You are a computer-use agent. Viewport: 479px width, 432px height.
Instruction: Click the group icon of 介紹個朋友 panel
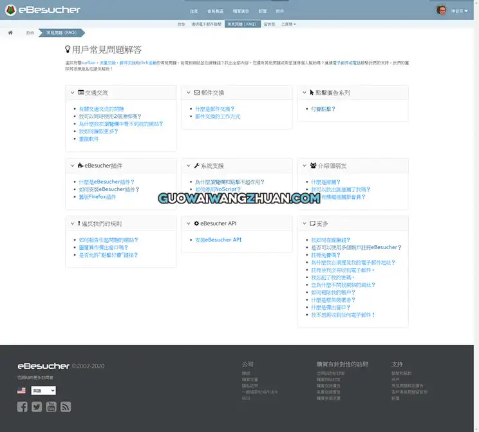313,165
